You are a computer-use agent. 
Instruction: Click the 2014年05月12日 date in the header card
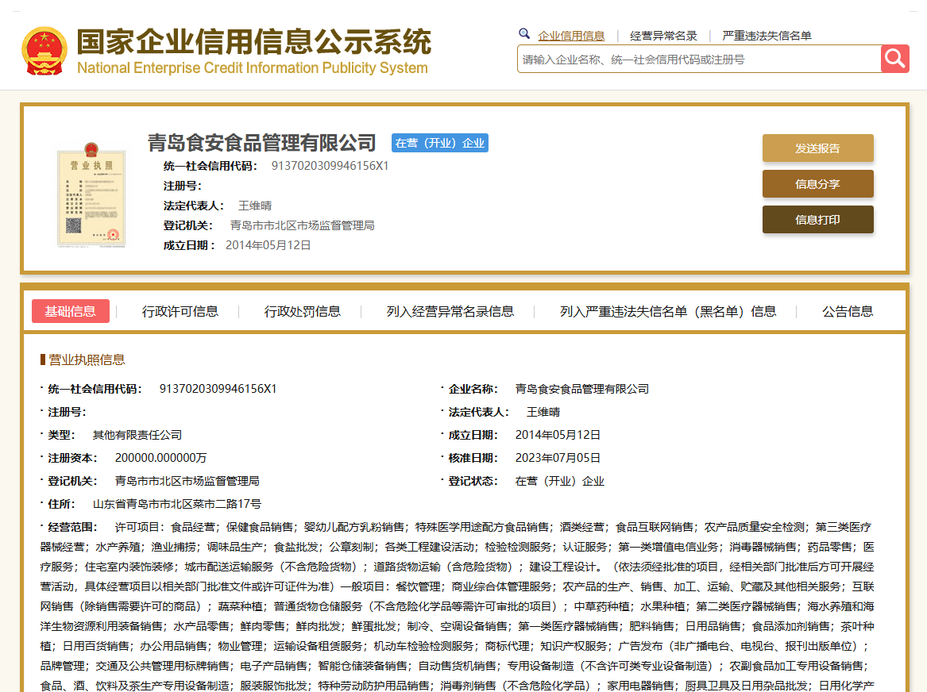click(268, 245)
